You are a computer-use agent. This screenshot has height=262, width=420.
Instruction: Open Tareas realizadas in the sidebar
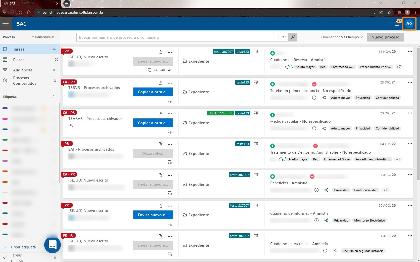(x=30, y=258)
